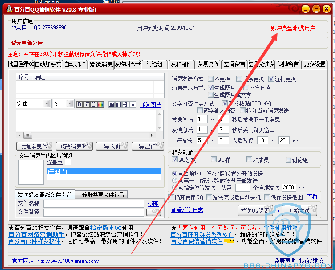
Task: Enable 保存发送截图 checkbox
Action: tap(267, 197)
